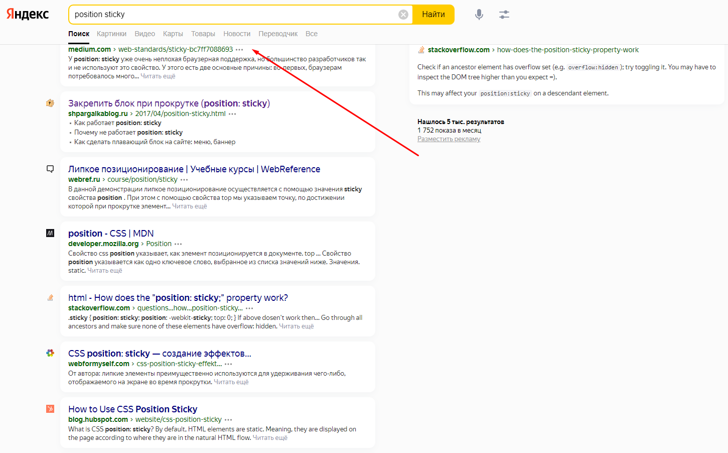Click the MDN favicon icon

coord(50,233)
